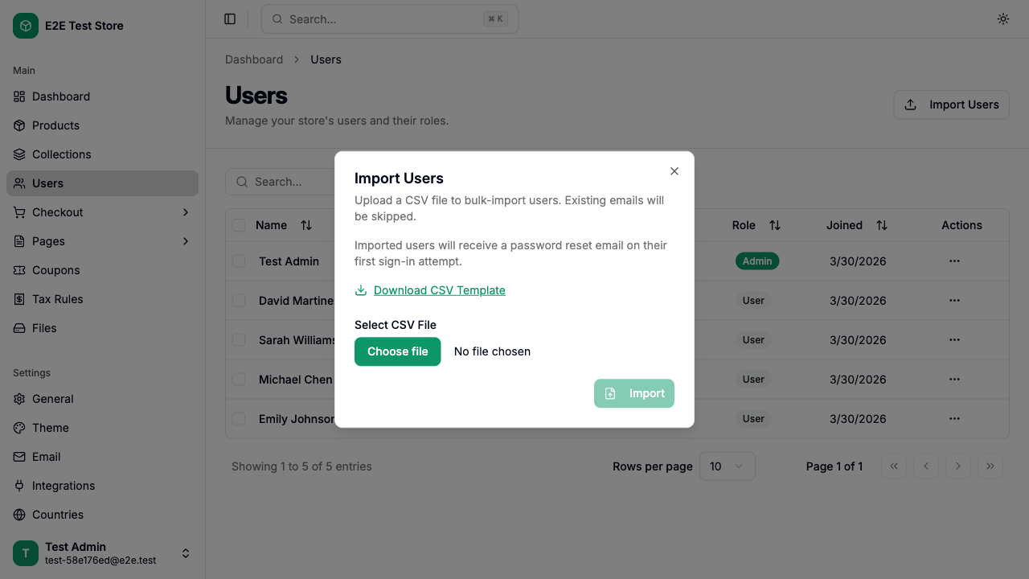Open Dashboard in the sidebar
Viewport: 1029px width, 579px height.
pos(102,96)
